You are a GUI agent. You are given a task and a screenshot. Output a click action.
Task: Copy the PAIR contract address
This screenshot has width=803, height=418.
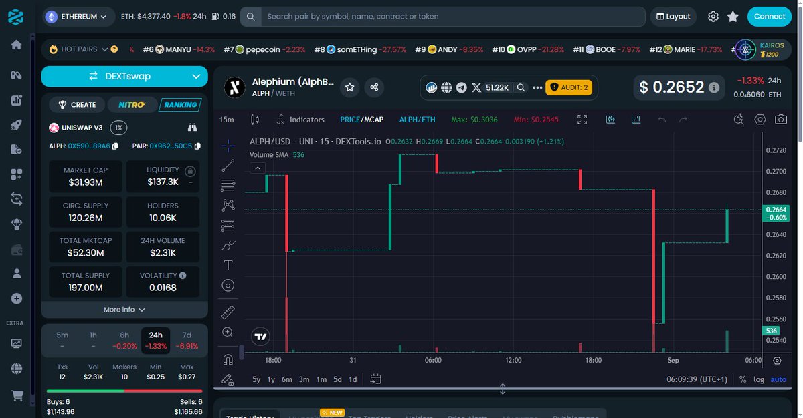tap(197, 146)
